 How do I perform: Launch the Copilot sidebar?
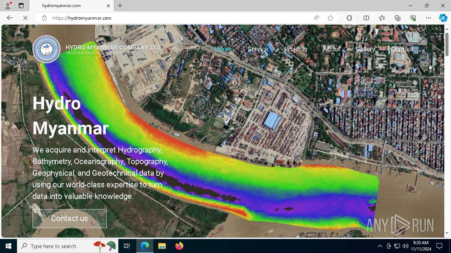(443, 18)
